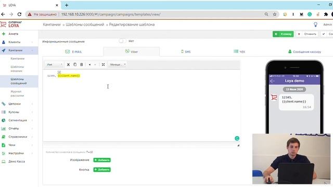Collapse the Кампании sidebar chevron
The width and height of the screenshot is (333, 187).
(32, 50)
